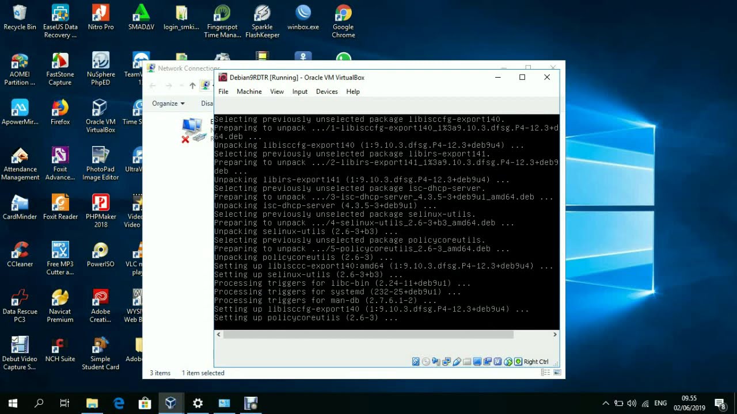The image size is (737, 414).
Task: Open the Windows Start menu
Action: pos(13,403)
